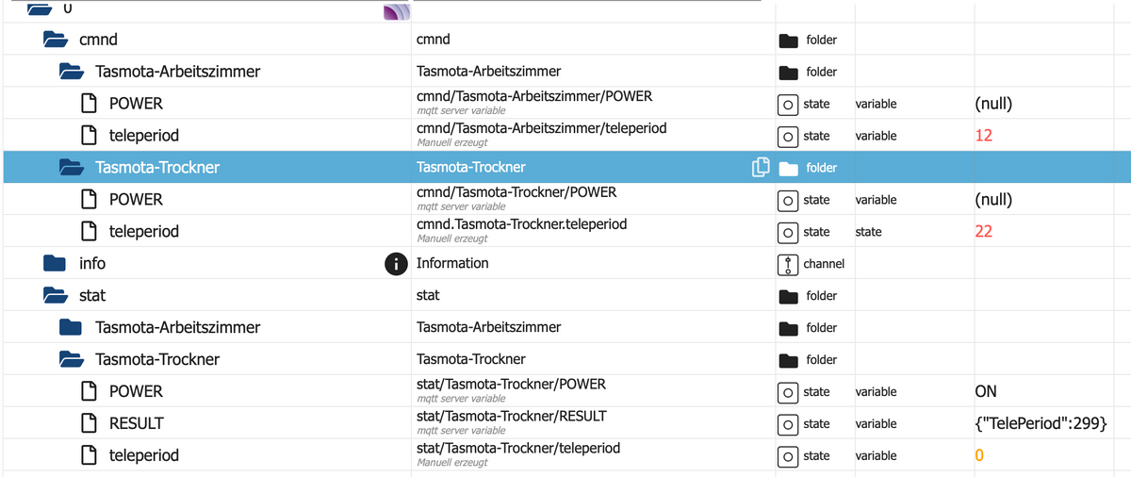Collapse the highlighted Tasmota-Trockner folder

[x=71, y=168]
